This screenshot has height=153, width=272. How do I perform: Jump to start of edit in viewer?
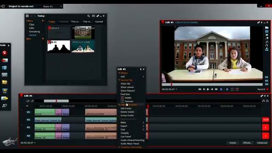pyautogui.click(x=200, y=89)
